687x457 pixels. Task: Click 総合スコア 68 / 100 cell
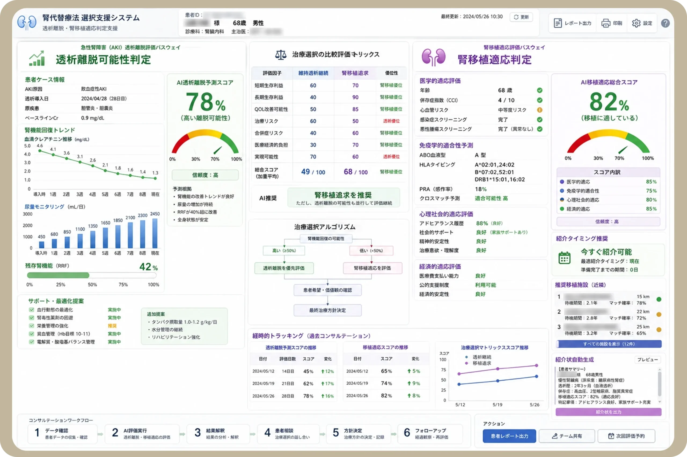(355, 172)
